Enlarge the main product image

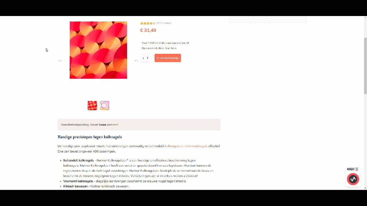98,50
